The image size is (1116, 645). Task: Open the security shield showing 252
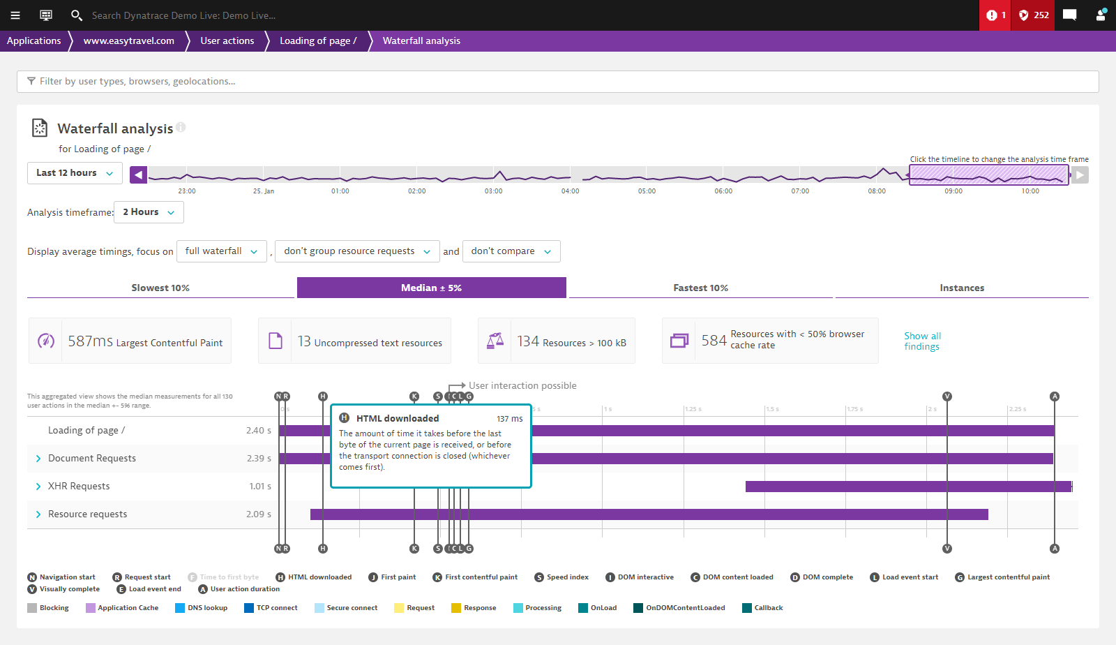tap(1034, 15)
